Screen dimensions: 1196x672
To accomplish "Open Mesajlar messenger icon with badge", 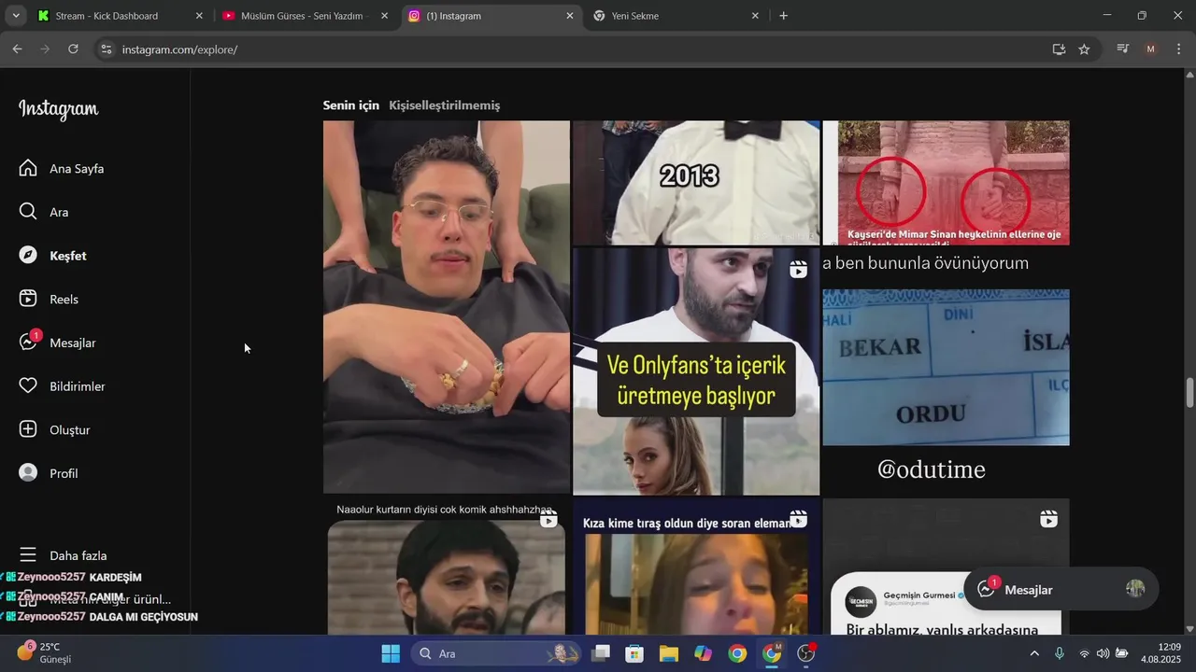I will click(x=29, y=342).
